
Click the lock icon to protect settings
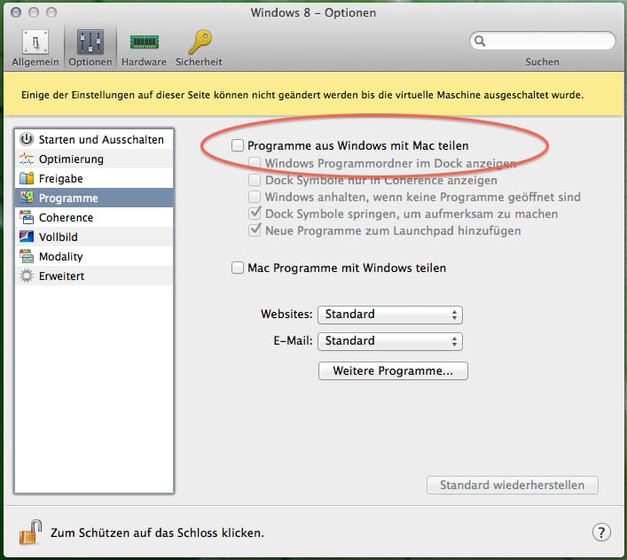[30, 532]
